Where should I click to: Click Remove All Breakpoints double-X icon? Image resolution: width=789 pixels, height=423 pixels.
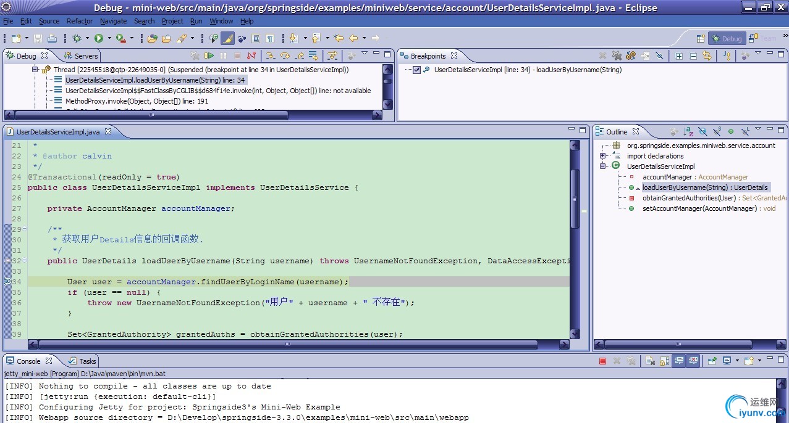[x=617, y=55]
